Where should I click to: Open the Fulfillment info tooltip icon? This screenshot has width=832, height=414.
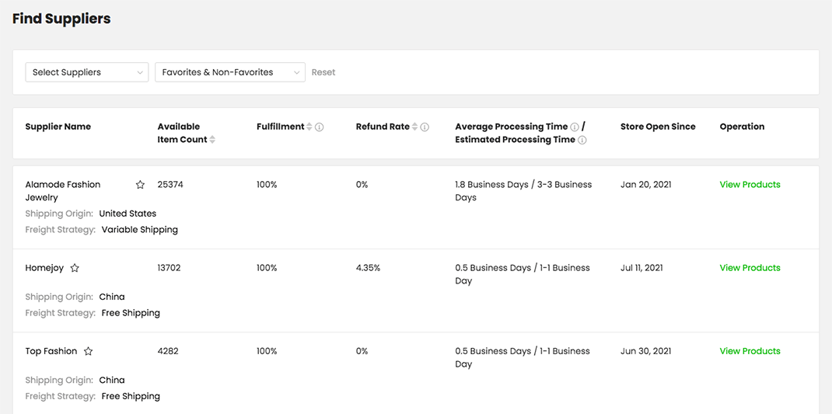pyautogui.click(x=320, y=127)
